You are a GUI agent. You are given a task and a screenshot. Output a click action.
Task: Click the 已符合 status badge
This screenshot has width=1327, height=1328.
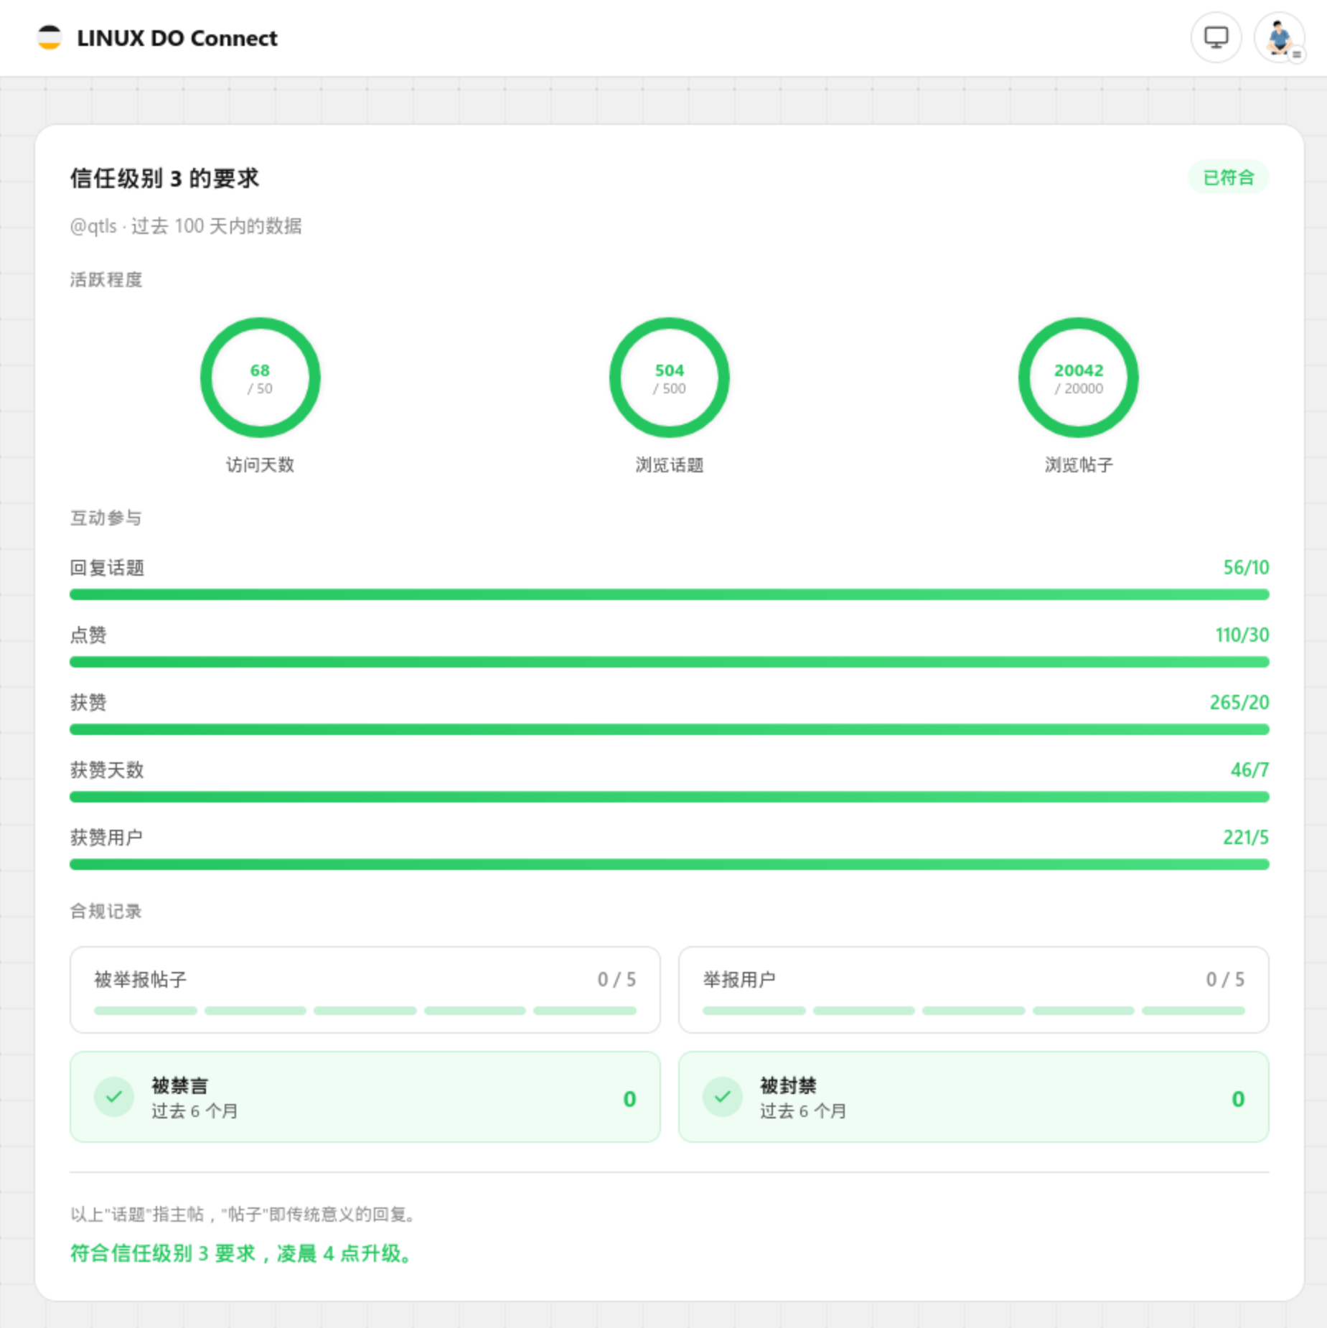click(x=1228, y=177)
